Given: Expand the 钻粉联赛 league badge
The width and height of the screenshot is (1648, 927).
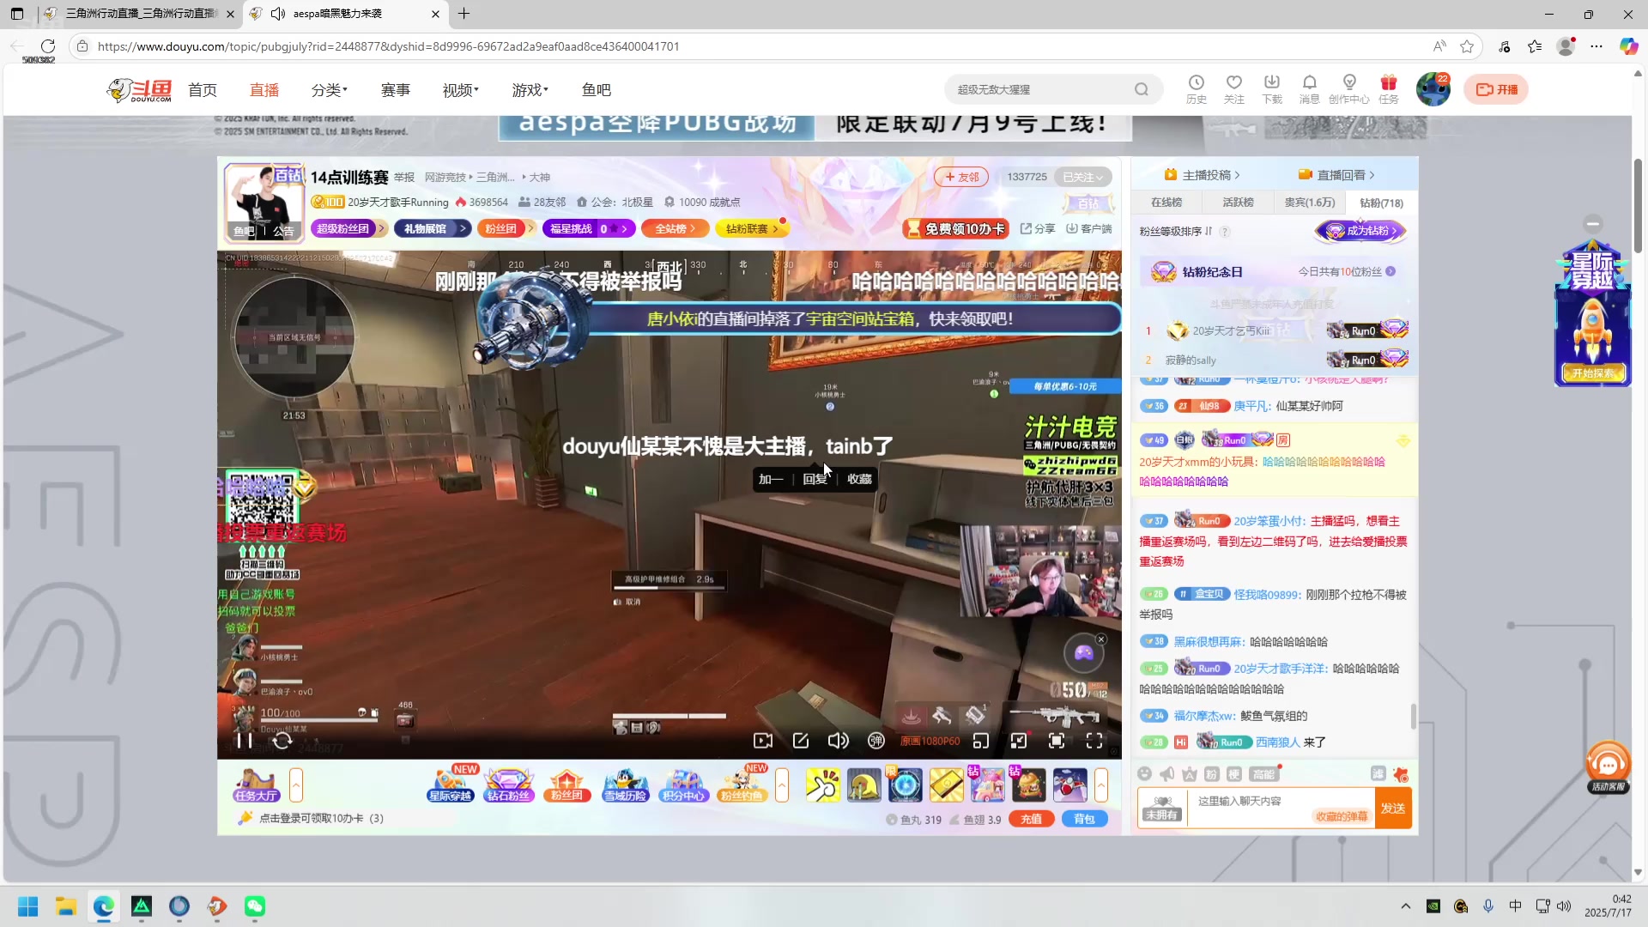Looking at the screenshot, I should (752, 228).
